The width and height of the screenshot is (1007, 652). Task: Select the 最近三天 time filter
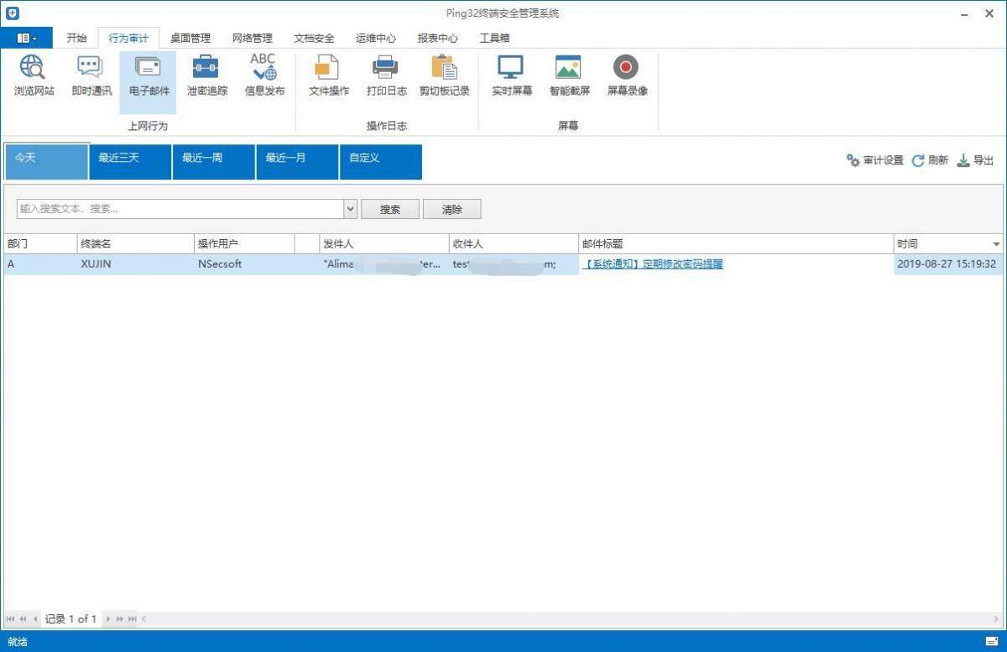pyautogui.click(x=130, y=161)
